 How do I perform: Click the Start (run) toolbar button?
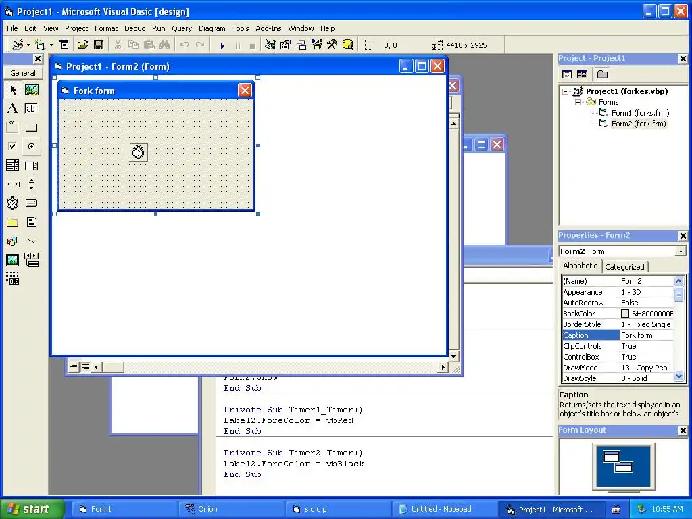222,45
